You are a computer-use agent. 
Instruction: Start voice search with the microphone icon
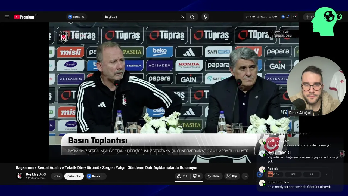[x=205, y=17]
